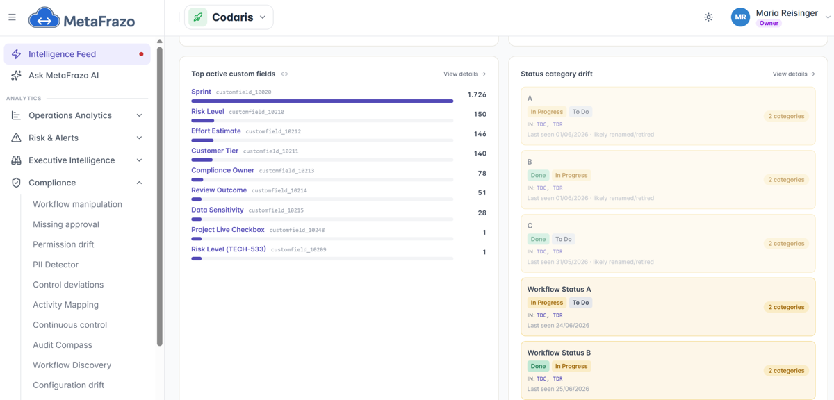Viewport: 834px width, 400px height.
Task: Open the Effort Estimate field link
Action: point(216,131)
